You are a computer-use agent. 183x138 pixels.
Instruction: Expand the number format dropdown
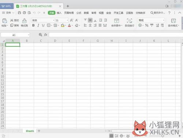[164, 20]
